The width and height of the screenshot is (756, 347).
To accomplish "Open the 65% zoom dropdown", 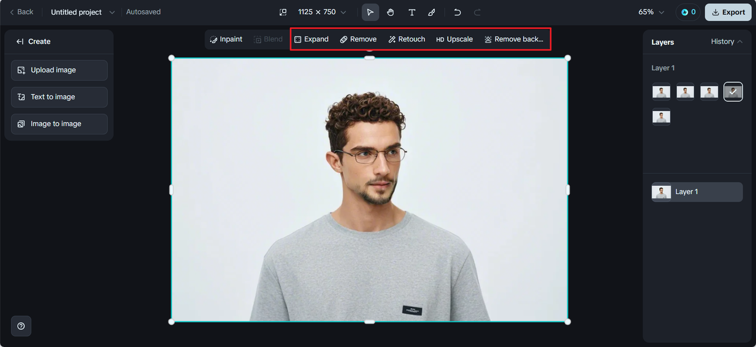I will pyautogui.click(x=651, y=12).
